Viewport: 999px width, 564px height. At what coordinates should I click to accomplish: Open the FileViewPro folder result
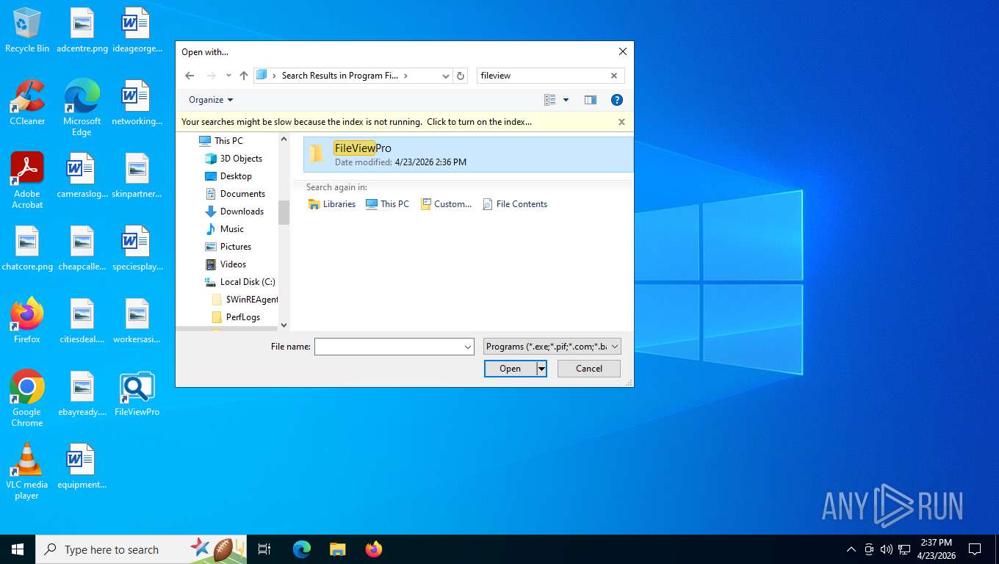(x=468, y=154)
